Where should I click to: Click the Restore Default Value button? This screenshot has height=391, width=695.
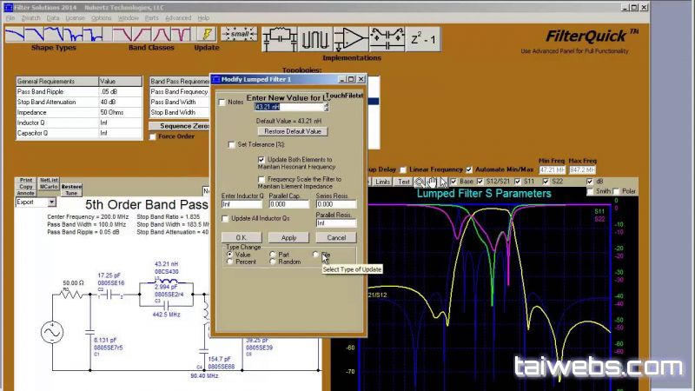click(x=293, y=131)
